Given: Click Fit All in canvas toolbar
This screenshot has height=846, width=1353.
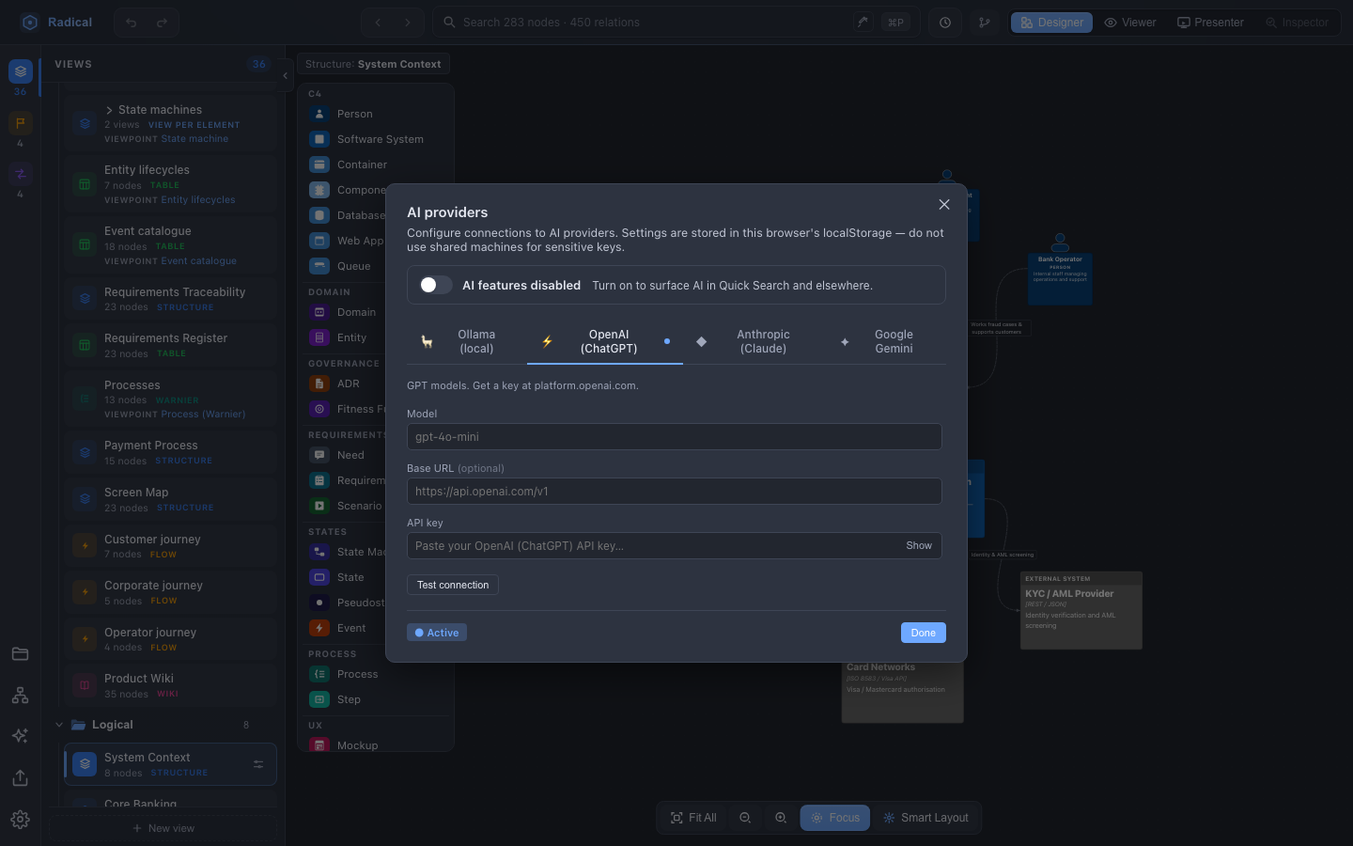Looking at the screenshot, I should 693,818.
